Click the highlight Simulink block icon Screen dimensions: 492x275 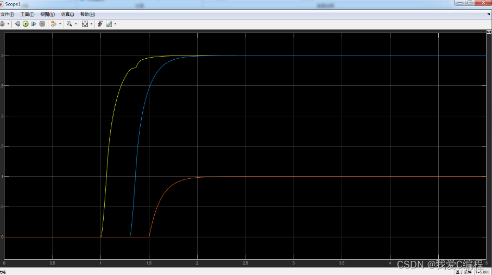pos(54,24)
